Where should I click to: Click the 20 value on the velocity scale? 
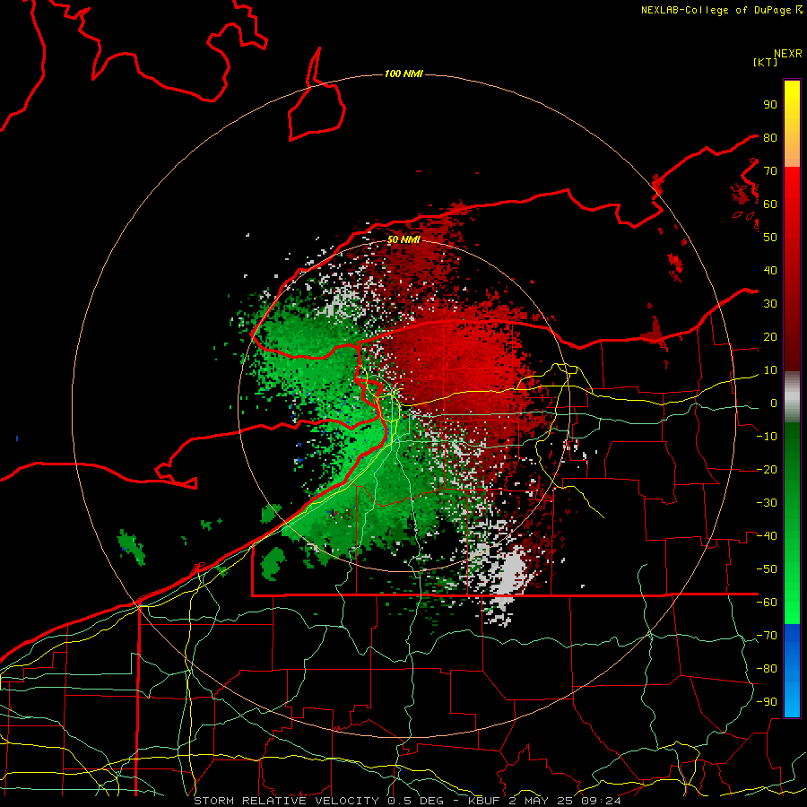tap(770, 337)
